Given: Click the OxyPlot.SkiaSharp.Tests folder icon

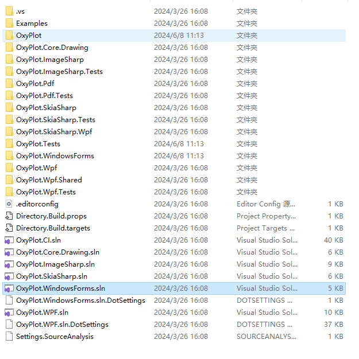Looking at the screenshot, I should tap(9, 120).
